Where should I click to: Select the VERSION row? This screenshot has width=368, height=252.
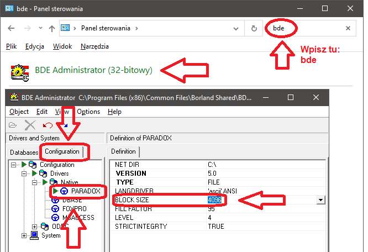tap(218, 174)
